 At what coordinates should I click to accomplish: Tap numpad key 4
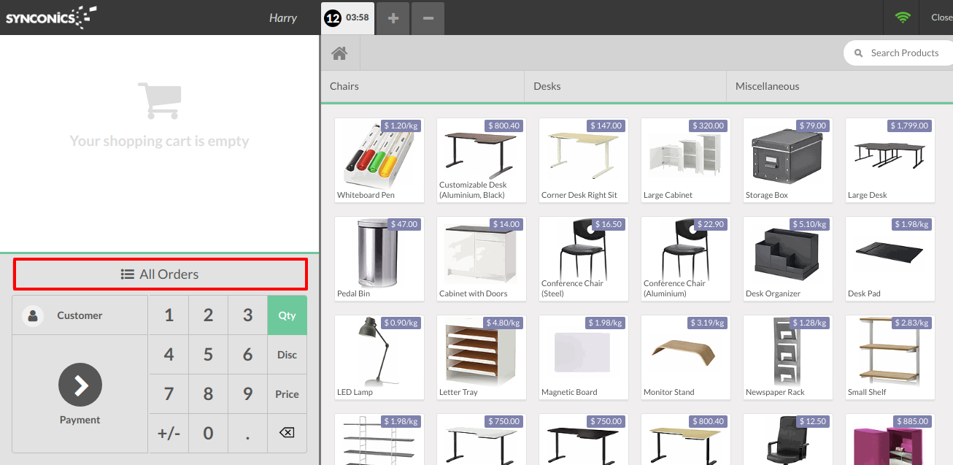click(169, 355)
